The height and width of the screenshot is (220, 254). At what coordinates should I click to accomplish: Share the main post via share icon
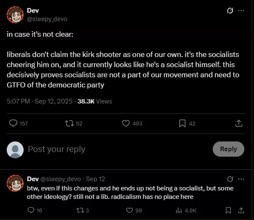coord(238,123)
